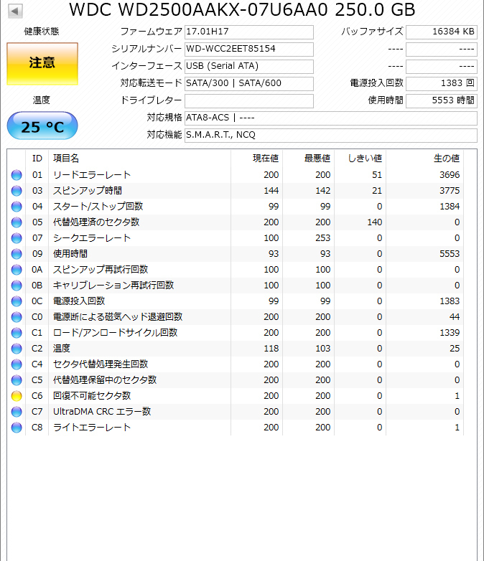Image resolution: width=484 pixels, height=561 pixels.
Task: Select the blue status icon for セクタ代替処理発生回数
Action: (17, 364)
